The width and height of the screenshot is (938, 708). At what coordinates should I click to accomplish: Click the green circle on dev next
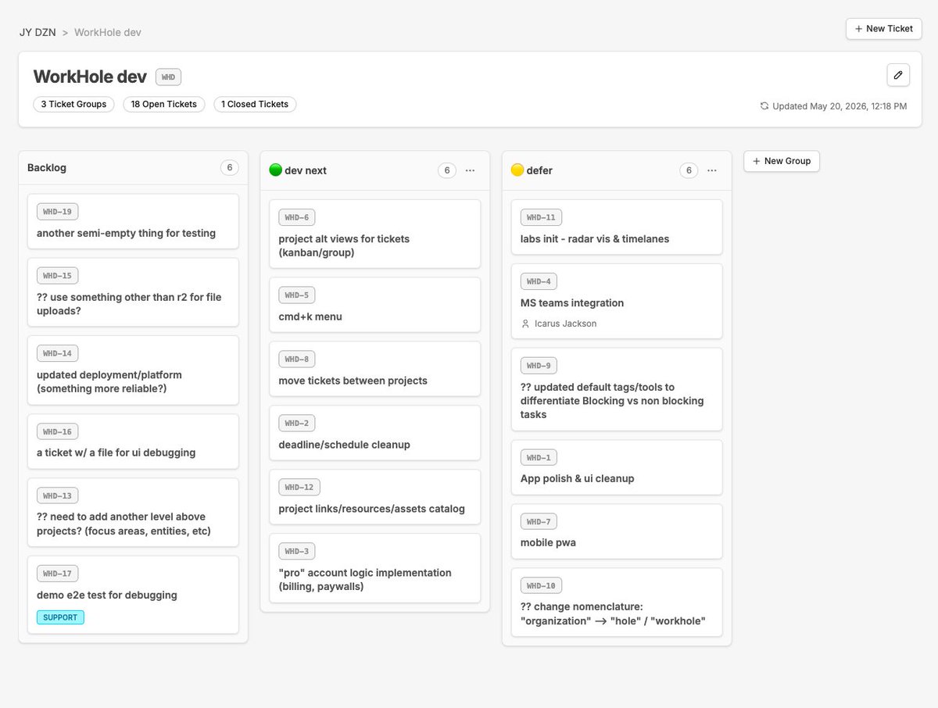click(275, 170)
